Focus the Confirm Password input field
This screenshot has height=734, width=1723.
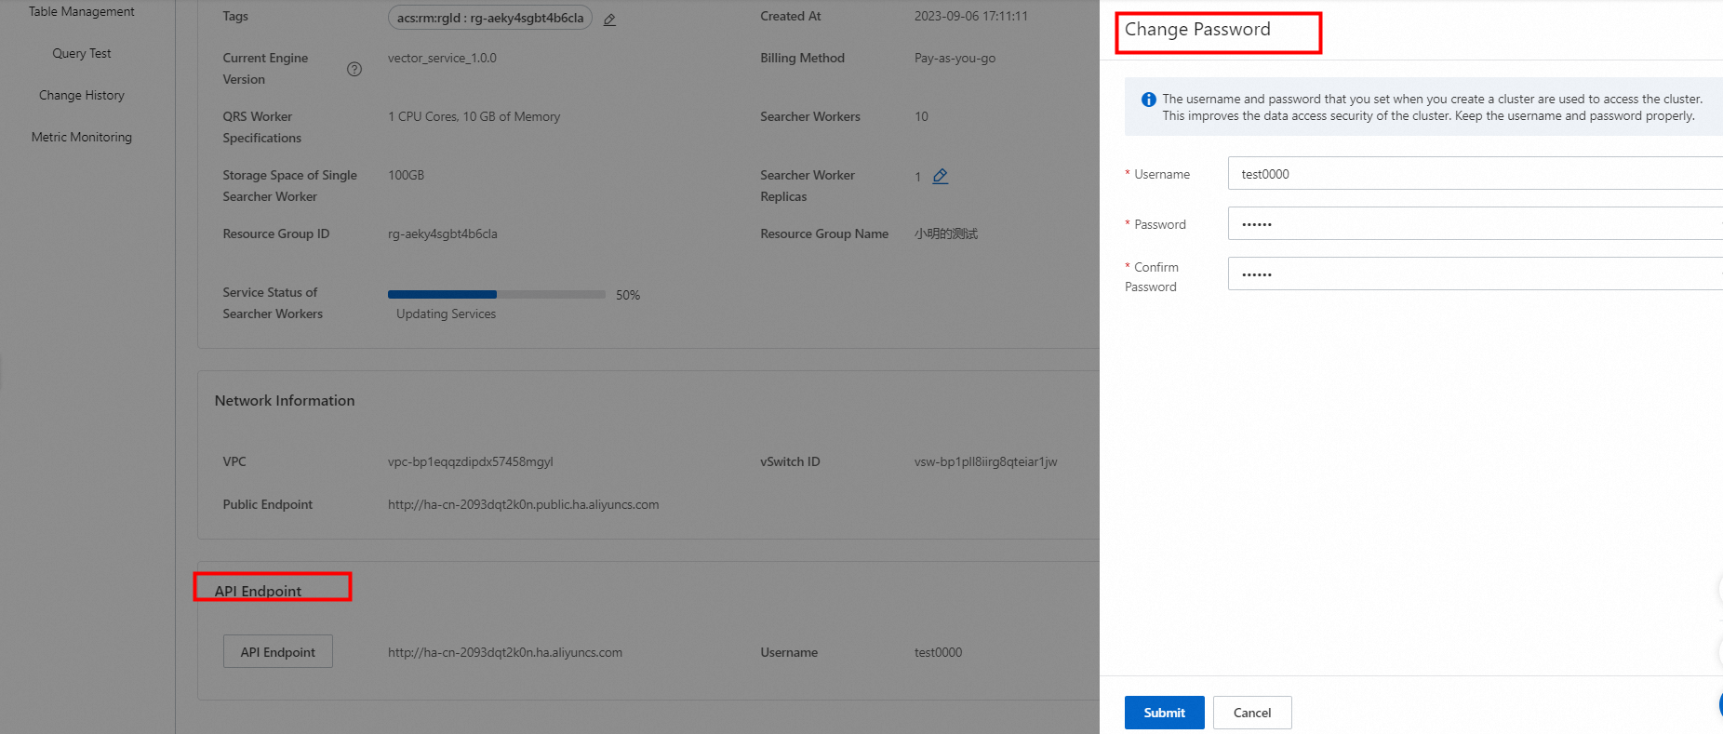tap(1476, 274)
